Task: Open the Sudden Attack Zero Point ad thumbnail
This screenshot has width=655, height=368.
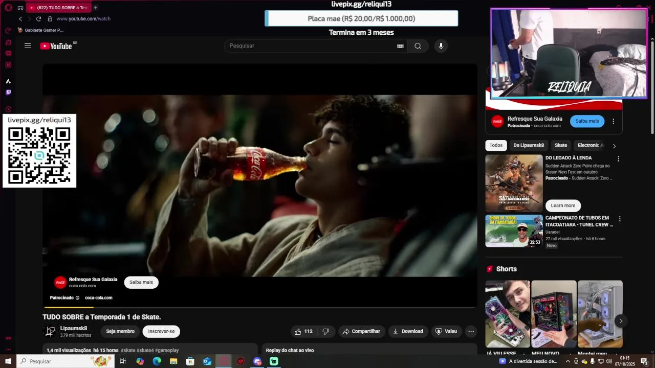Action: [x=514, y=183]
